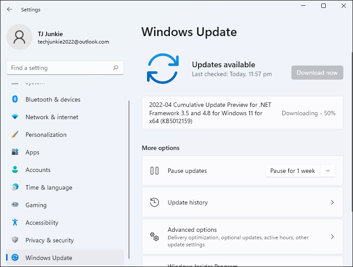
Task: Click the Last checked time text
Action: tap(232, 74)
